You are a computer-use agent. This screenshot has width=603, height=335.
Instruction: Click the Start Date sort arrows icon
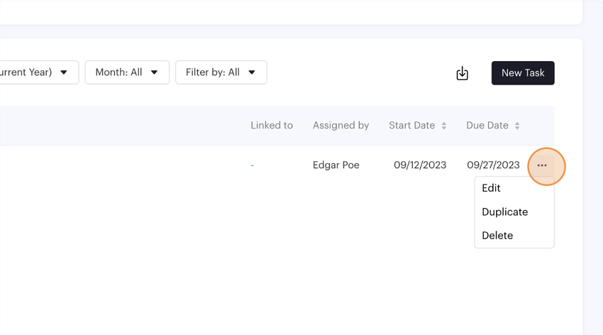coord(444,126)
